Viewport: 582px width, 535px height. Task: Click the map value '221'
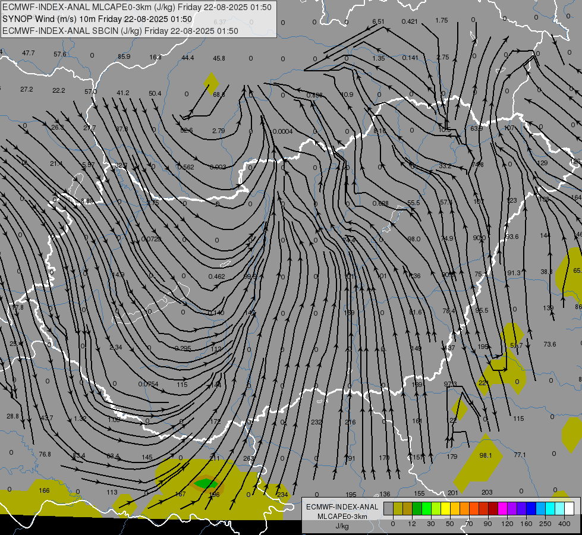[x=484, y=383]
